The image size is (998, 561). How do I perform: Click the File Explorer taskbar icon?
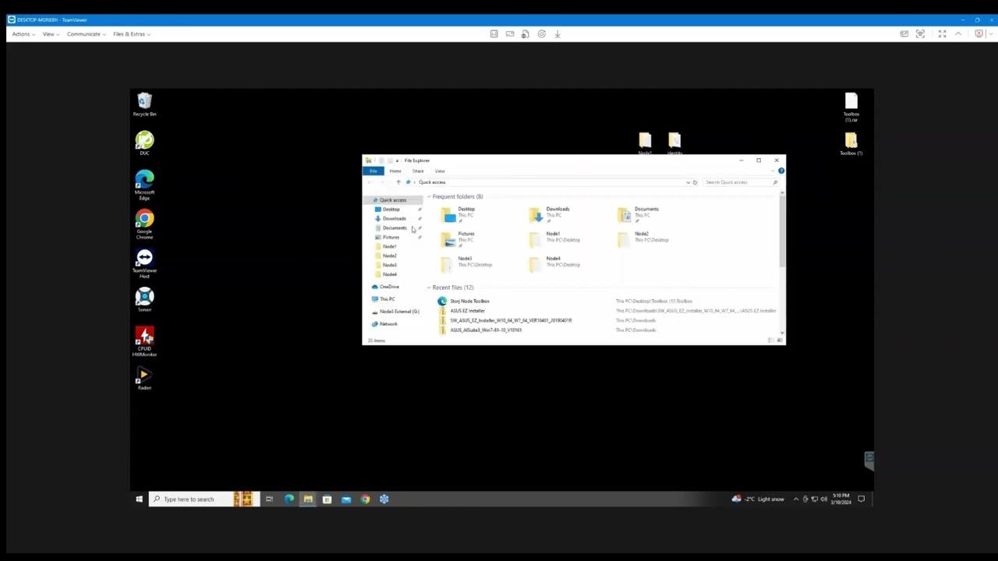(308, 499)
